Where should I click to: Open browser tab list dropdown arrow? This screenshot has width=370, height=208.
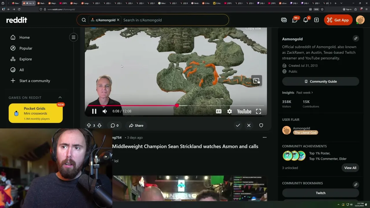[341, 3]
